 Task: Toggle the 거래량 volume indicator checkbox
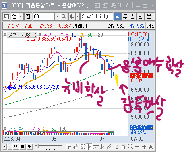tap(5, 129)
